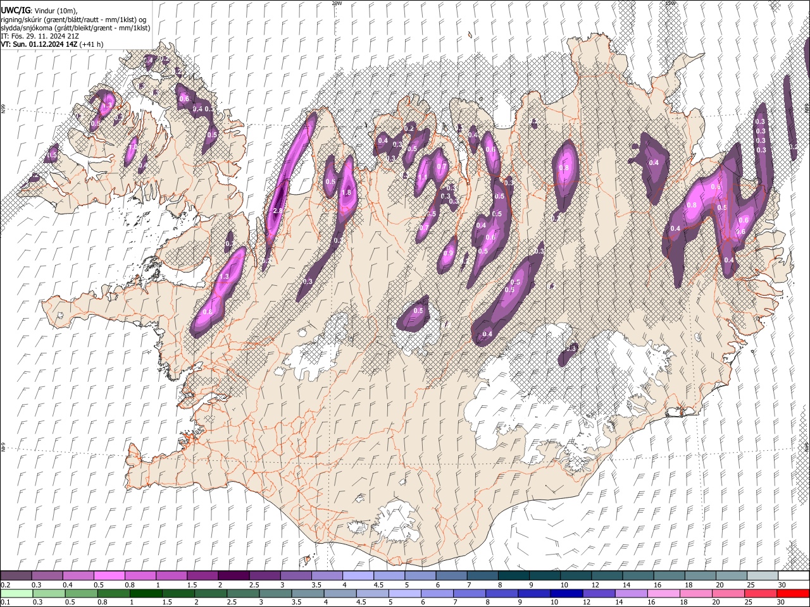
Task: Click the "1.8" snowfall value on the map
Action: pyautogui.click(x=346, y=193)
